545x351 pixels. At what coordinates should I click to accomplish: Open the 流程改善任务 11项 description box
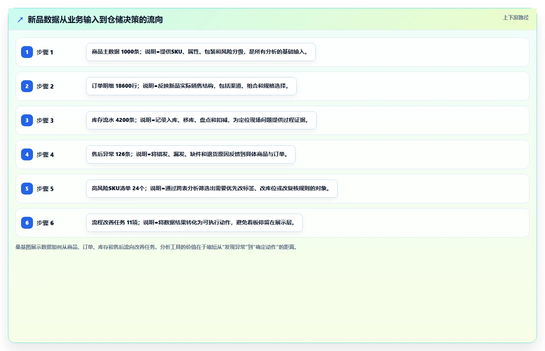click(x=194, y=223)
